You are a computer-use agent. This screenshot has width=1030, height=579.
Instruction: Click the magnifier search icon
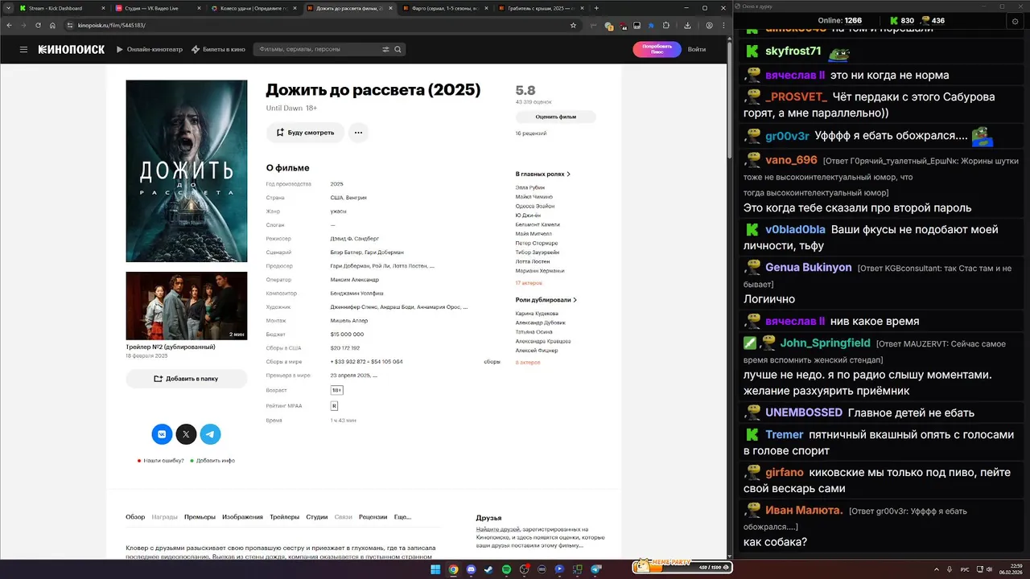[398, 49]
